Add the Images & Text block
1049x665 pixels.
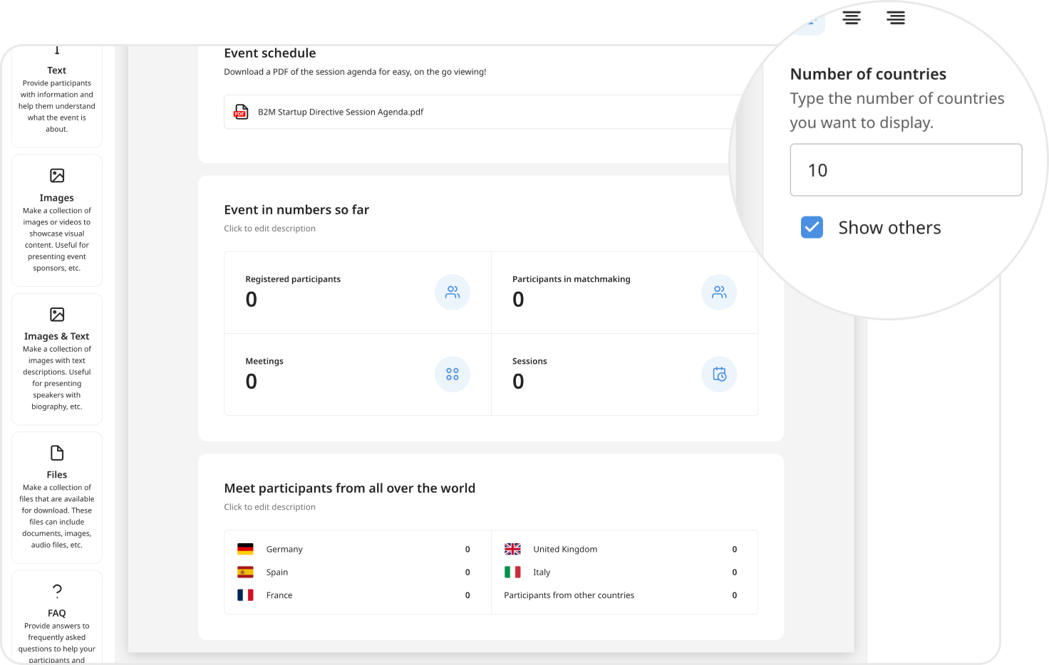57,359
